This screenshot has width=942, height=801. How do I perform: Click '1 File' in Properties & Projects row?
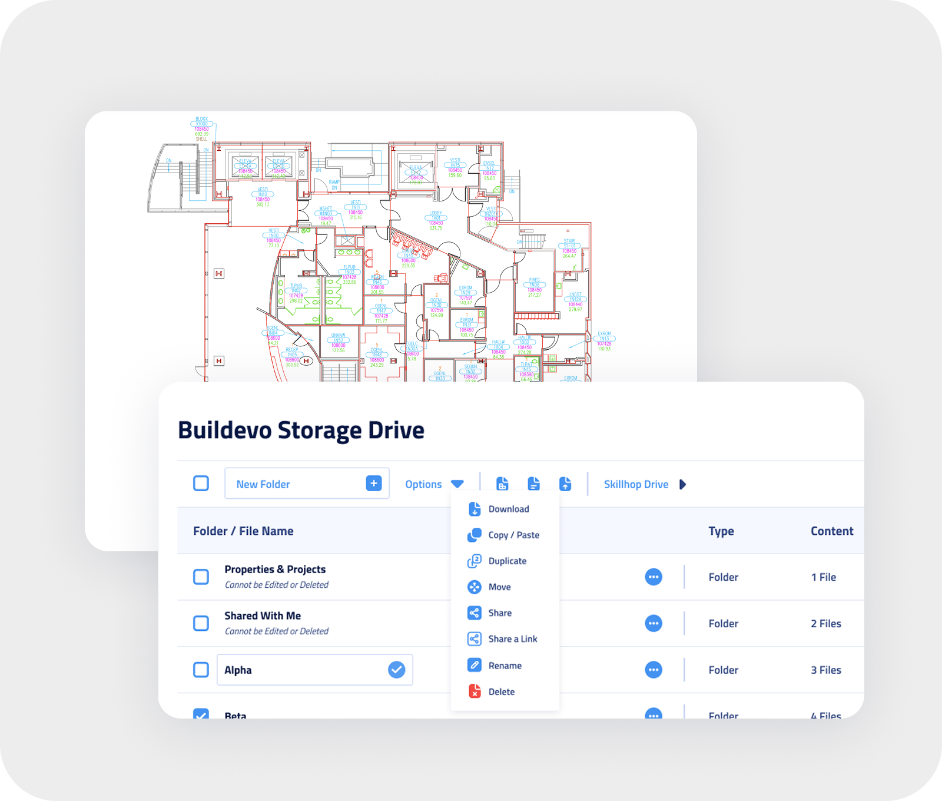pos(824,577)
